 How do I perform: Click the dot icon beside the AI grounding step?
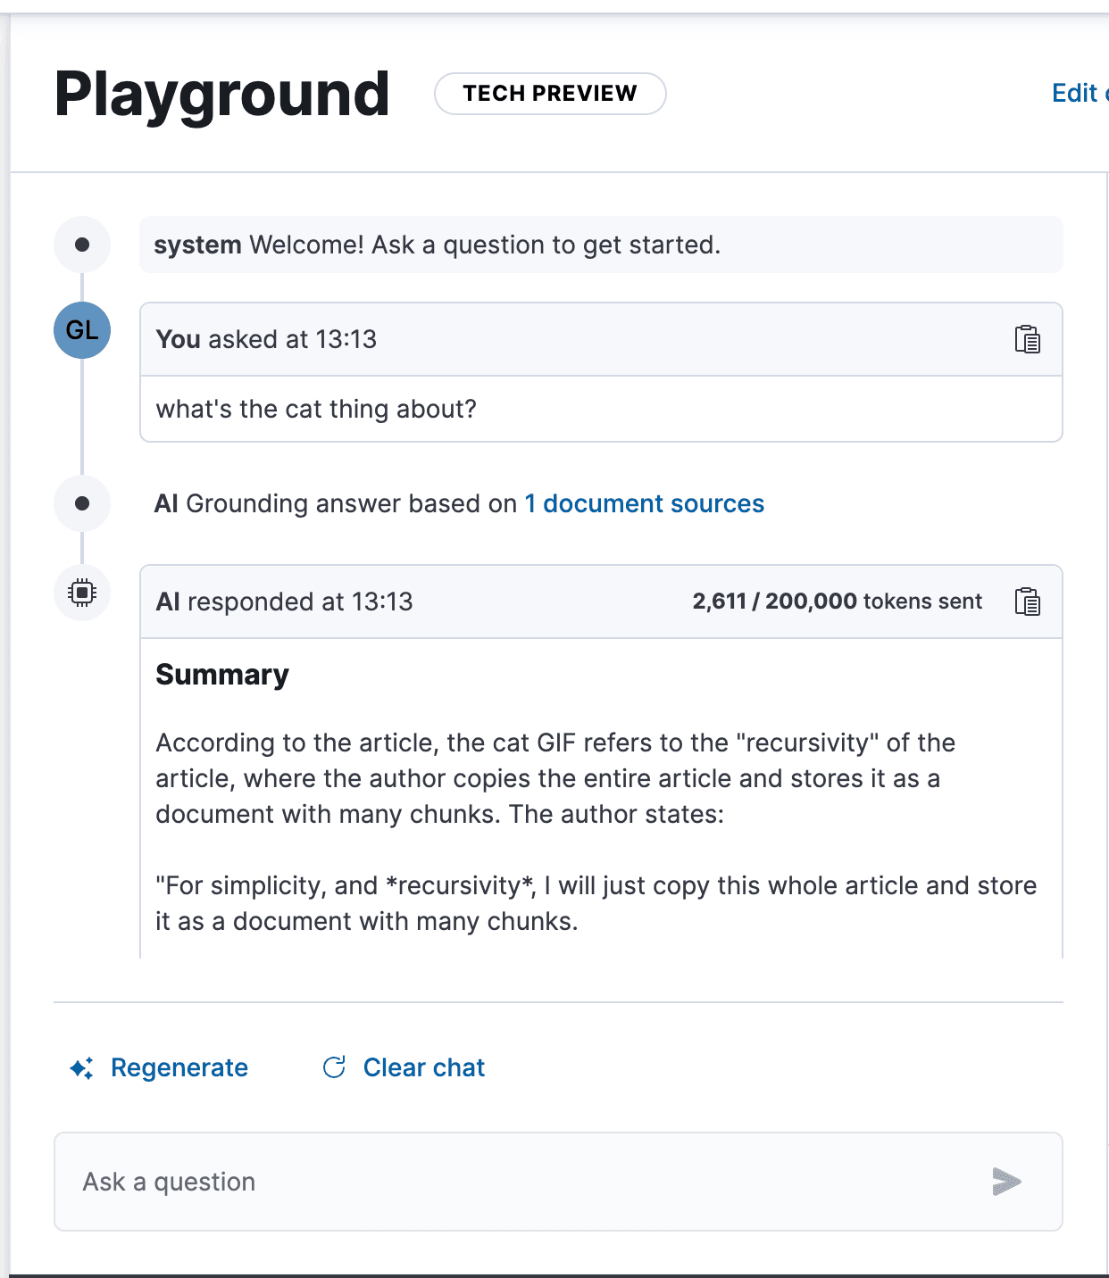click(x=81, y=503)
